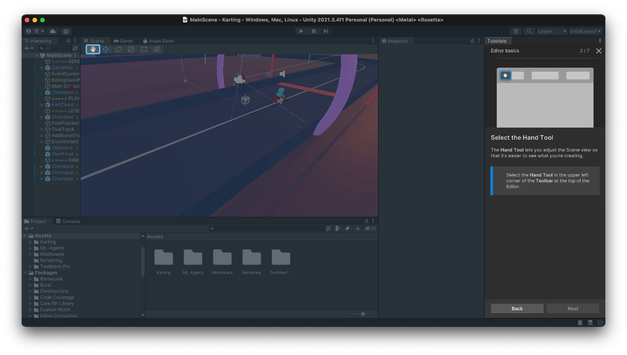
Task: Click the camera gizmo in Scene view
Action: pyautogui.click(x=239, y=80)
